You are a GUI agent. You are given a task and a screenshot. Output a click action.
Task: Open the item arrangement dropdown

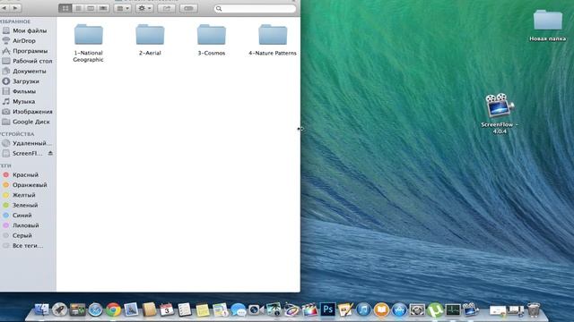coord(122,8)
